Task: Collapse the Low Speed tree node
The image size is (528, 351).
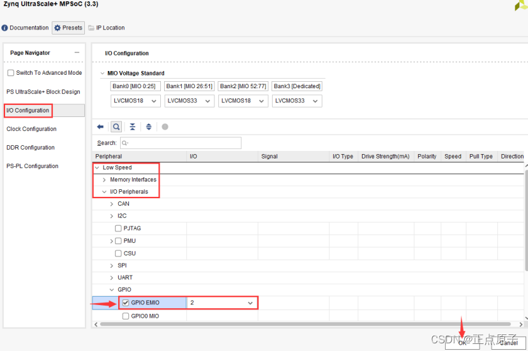Action: (97, 168)
